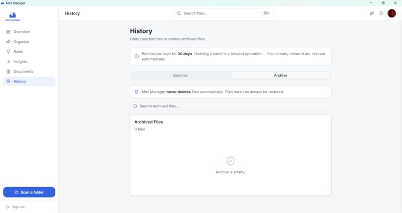Select the Archive tab

pos(280,76)
